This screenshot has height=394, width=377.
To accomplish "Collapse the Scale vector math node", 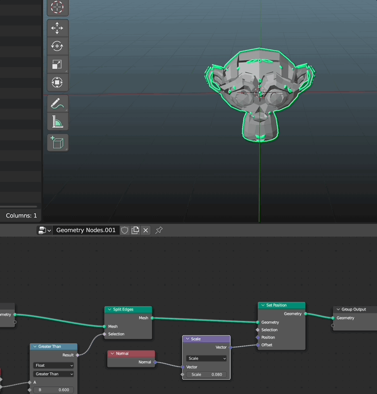I will 187,339.
